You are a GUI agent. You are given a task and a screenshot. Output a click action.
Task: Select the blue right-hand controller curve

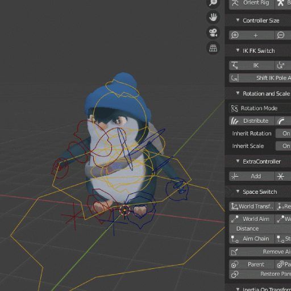coord(177,189)
